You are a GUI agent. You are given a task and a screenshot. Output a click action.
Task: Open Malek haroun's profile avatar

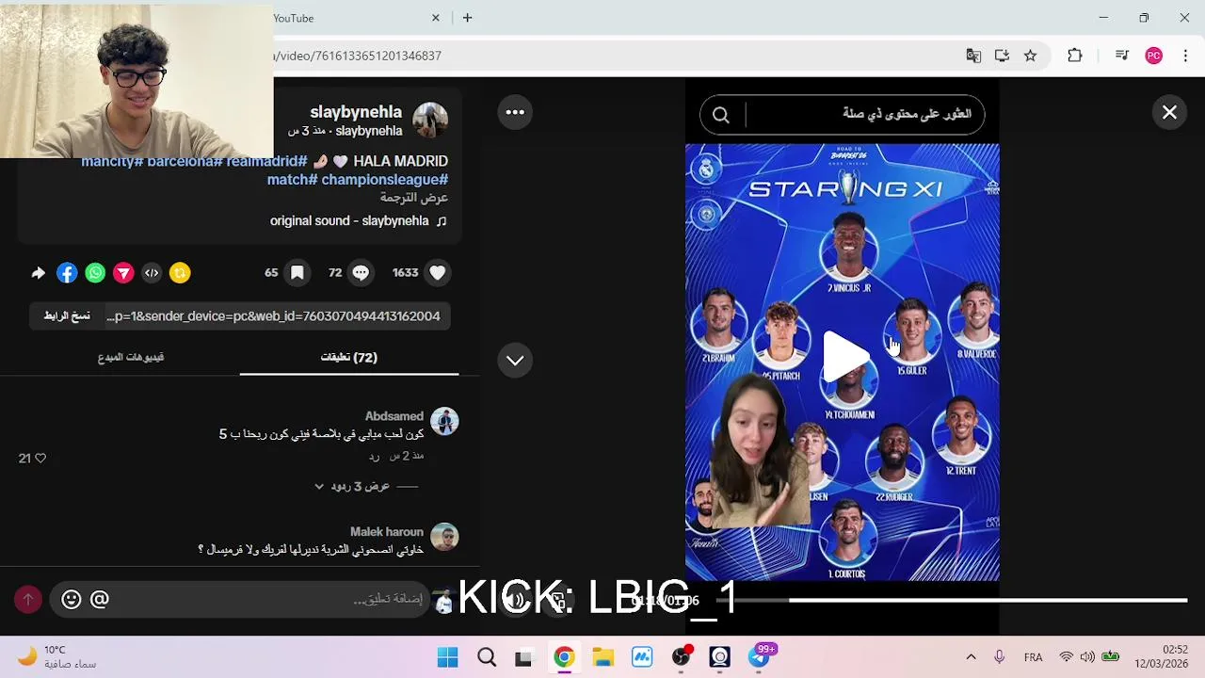(444, 537)
